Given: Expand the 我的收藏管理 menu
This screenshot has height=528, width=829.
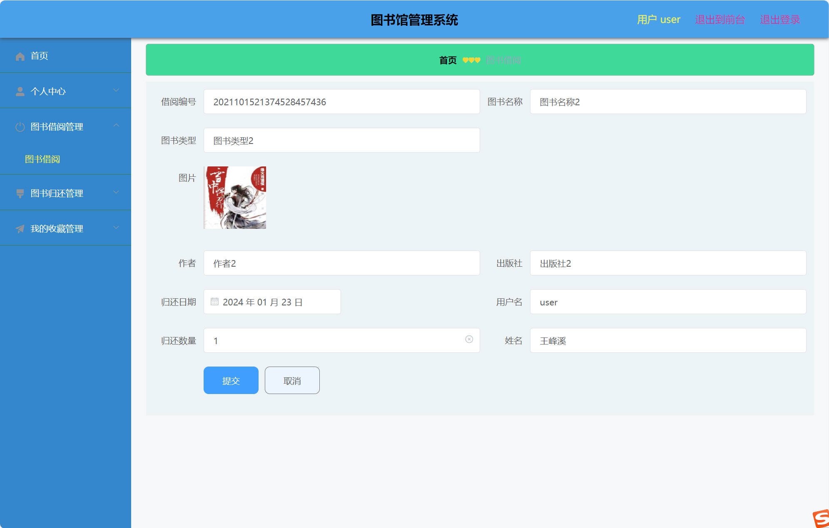Looking at the screenshot, I should 116,227.
